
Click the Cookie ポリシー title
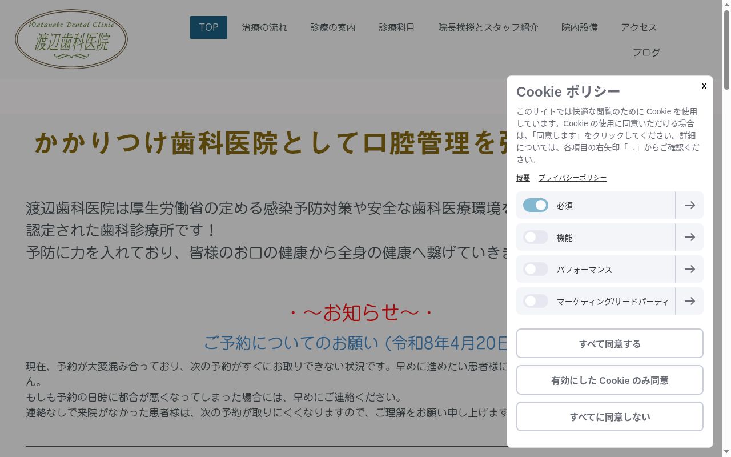click(568, 91)
